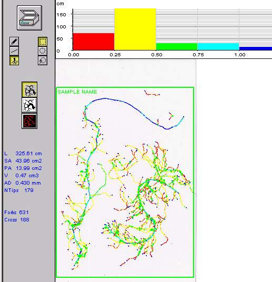
Task: Pick the circular region selection tool
Action: (x=43, y=51)
